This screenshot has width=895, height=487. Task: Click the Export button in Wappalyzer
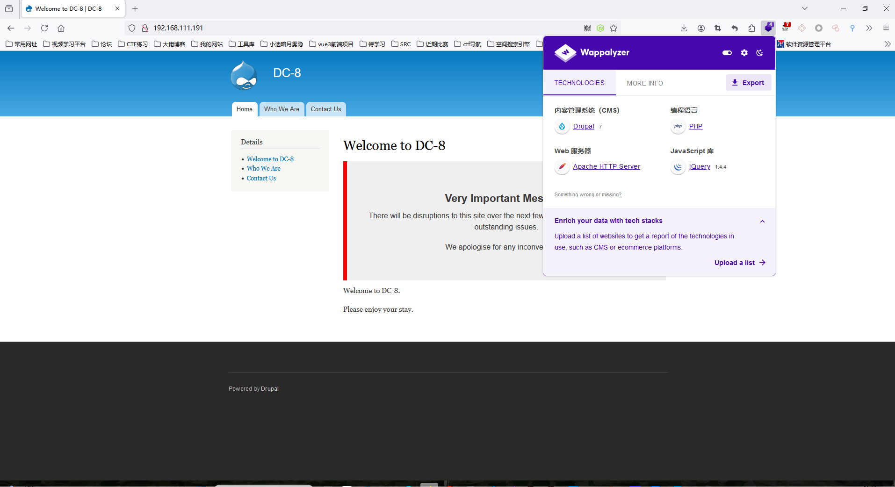(748, 83)
